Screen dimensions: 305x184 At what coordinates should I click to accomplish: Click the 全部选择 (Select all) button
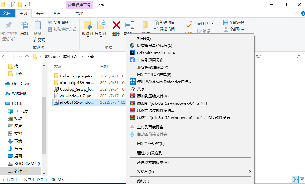[234, 22]
